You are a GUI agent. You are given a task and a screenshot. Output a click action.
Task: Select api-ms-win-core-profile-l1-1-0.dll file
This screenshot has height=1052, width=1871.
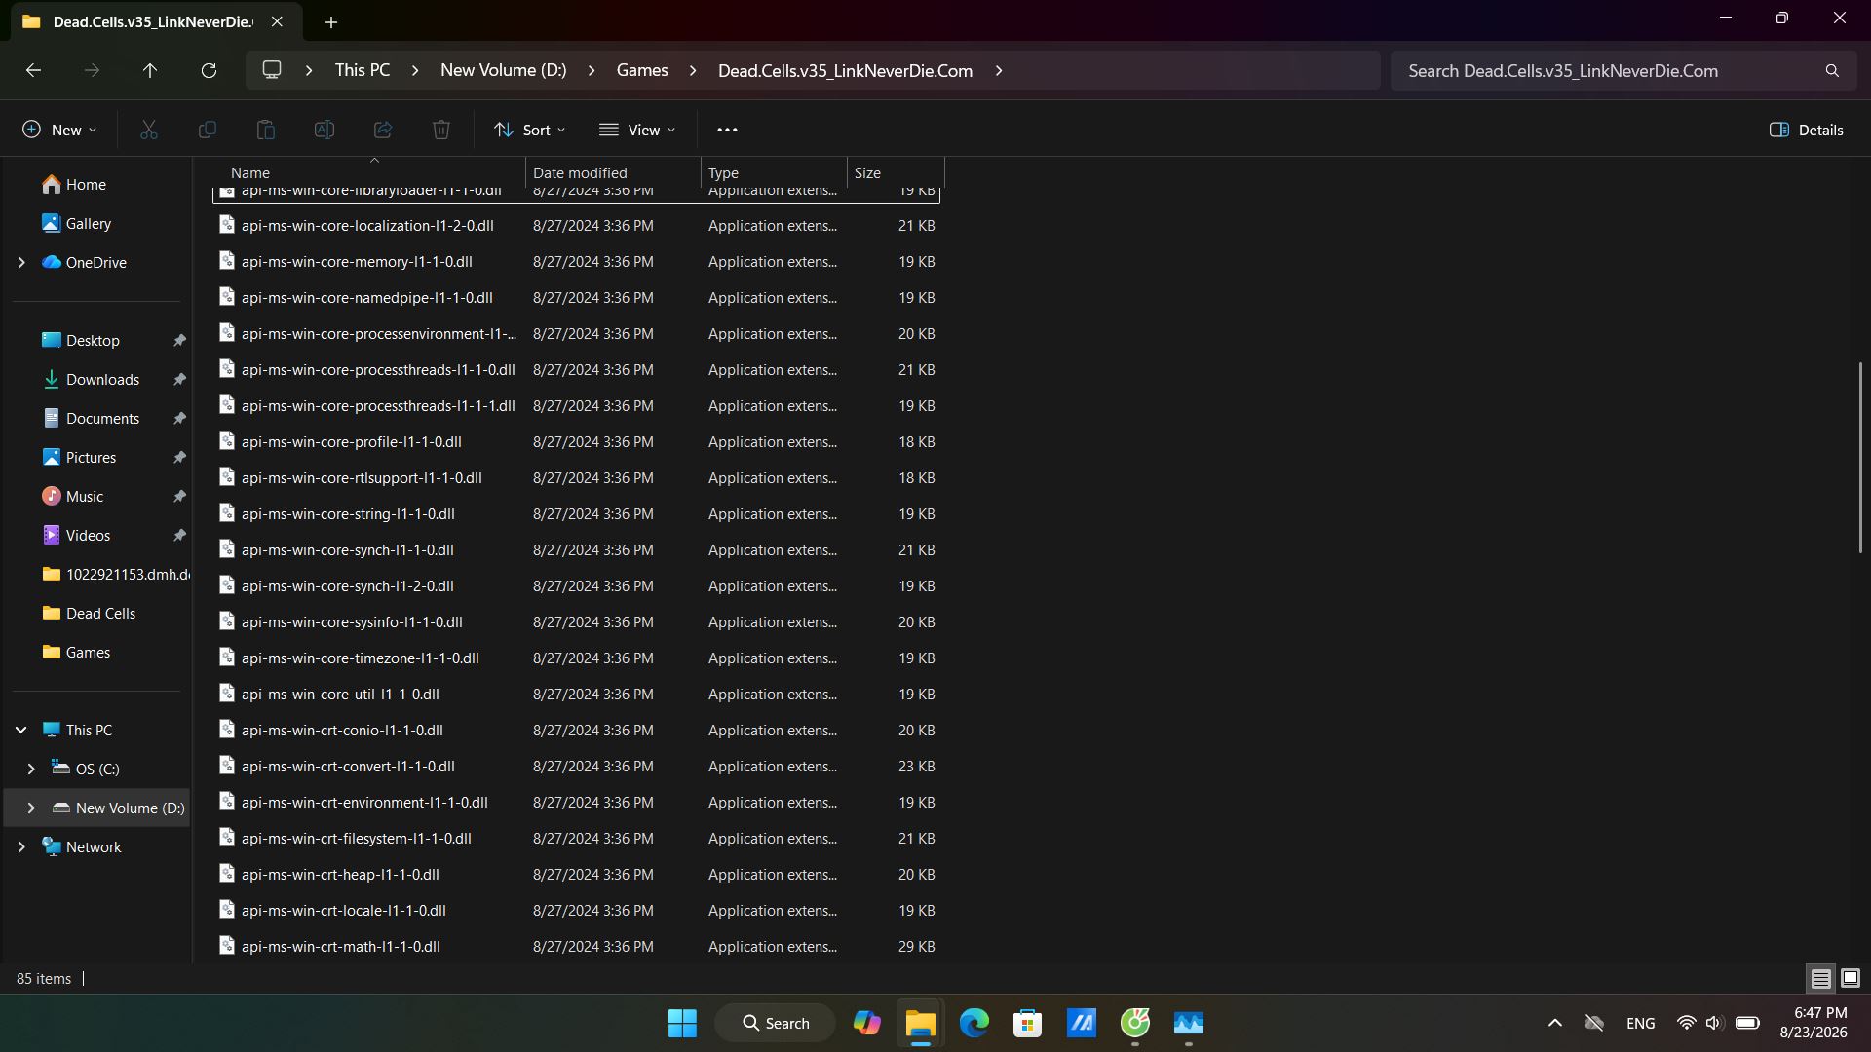pyautogui.click(x=576, y=441)
